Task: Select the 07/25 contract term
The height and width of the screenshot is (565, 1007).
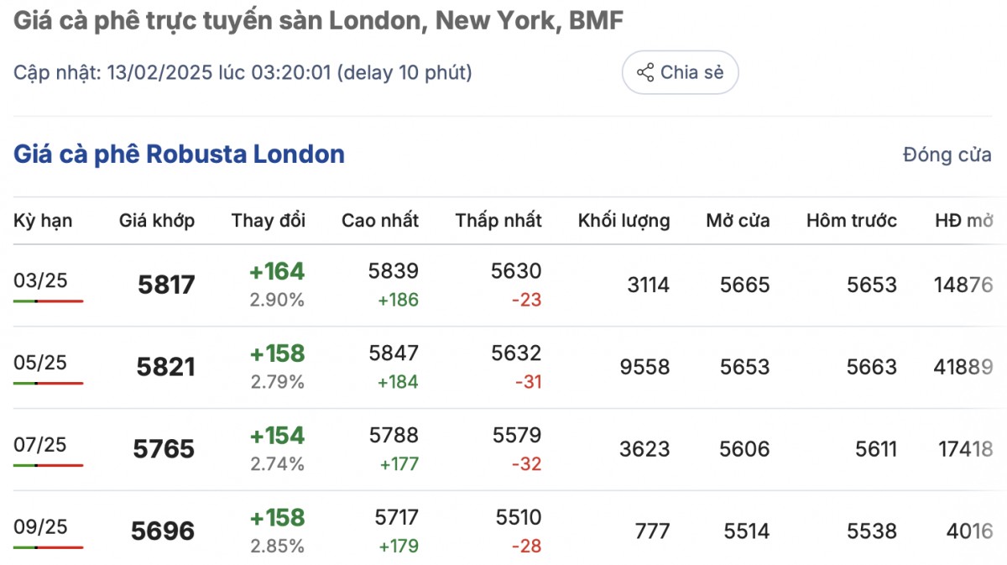Action: pyautogui.click(x=40, y=445)
